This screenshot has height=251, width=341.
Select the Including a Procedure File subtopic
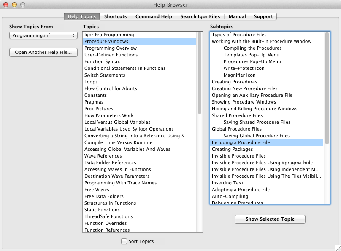coord(267,142)
